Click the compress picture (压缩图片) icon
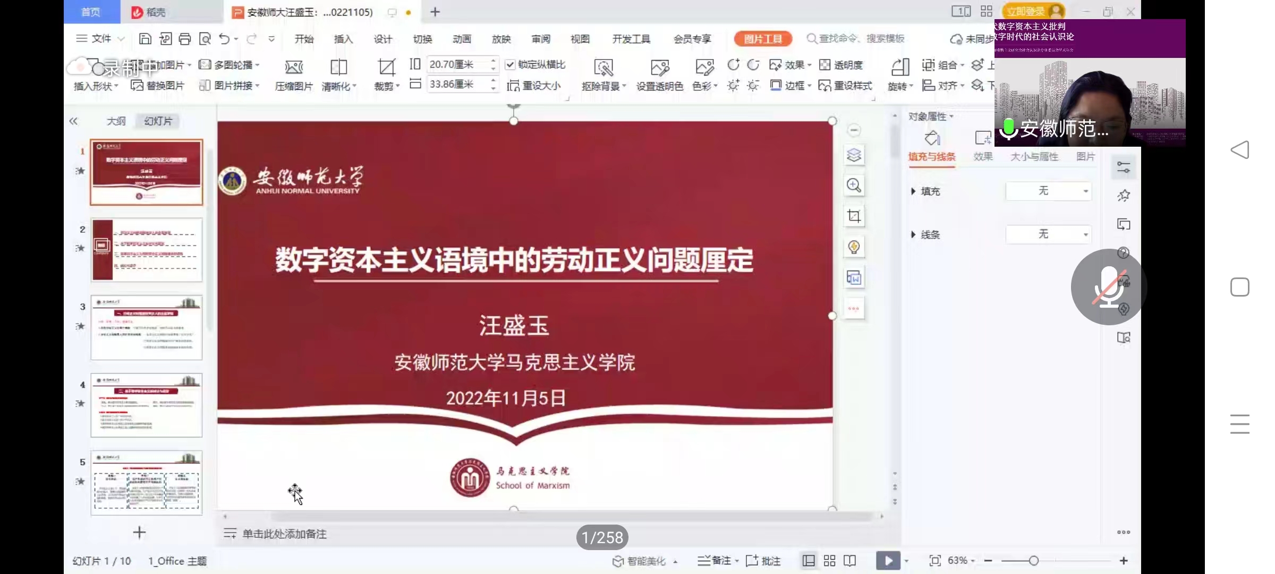 (x=293, y=68)
